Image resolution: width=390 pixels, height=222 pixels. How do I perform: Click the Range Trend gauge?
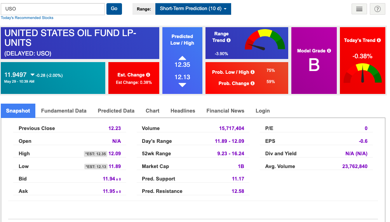click(265, 40)
